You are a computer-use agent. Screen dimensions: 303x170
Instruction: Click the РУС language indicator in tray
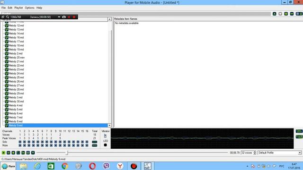[282, 166]
